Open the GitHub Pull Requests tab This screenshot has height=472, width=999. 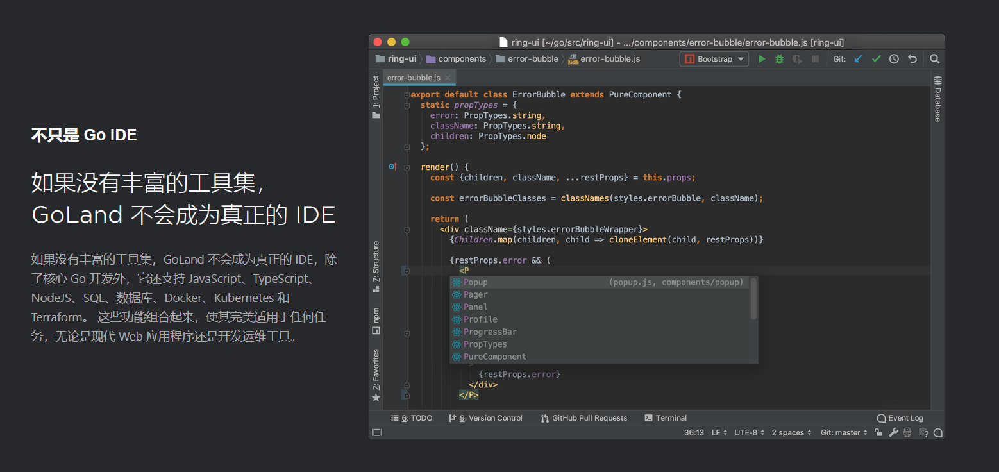[584, 418]
